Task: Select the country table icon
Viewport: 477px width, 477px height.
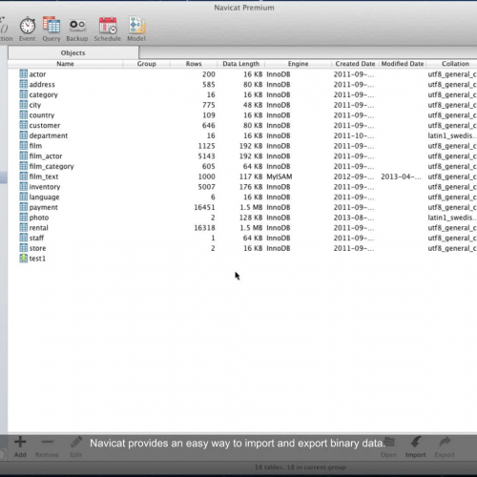Action: tap(24, 114)
